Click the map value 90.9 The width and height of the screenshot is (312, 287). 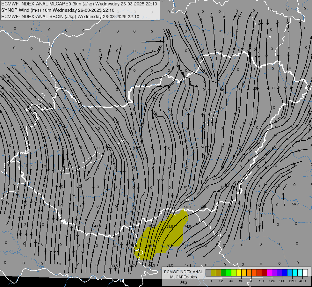187,207
